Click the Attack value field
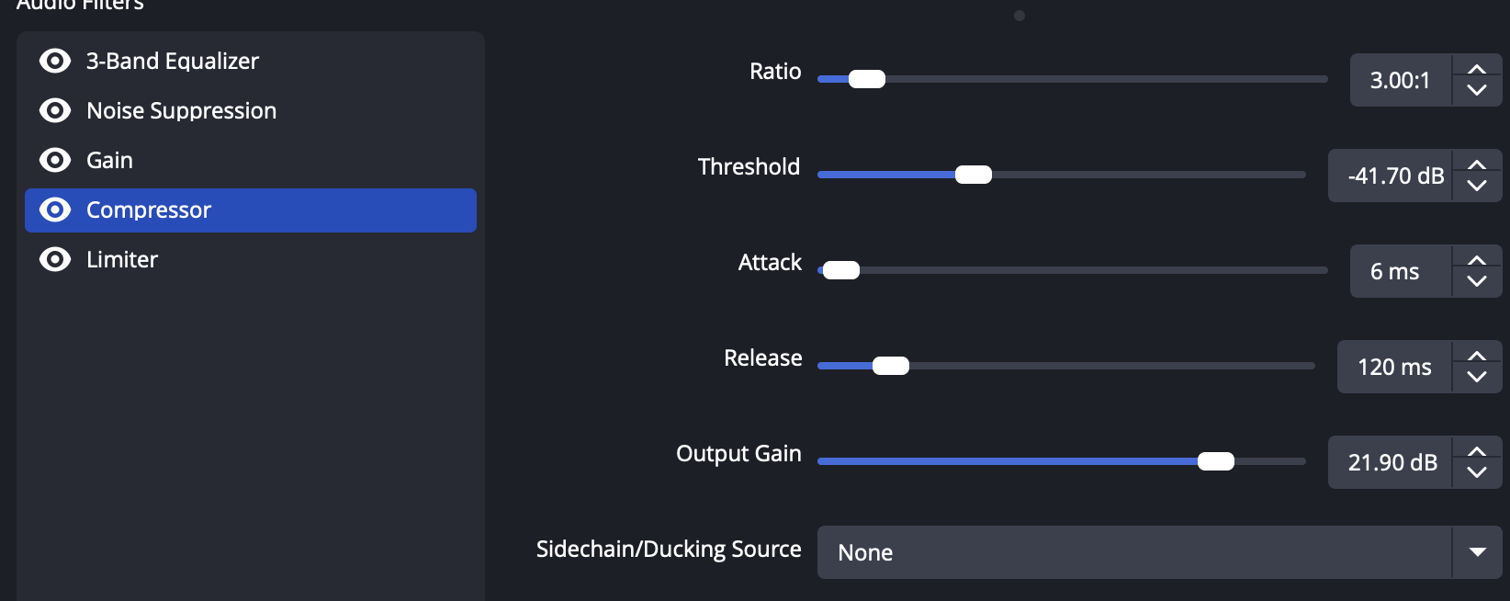This screenshot has height=601, width=1510. pos(1400,271)
